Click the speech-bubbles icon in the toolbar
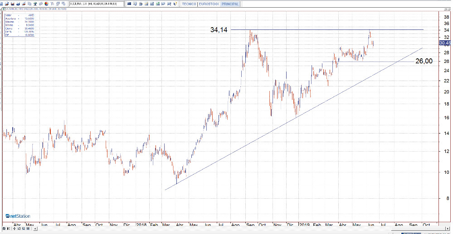The height and width of the screenshot is (234, 453). pyautogui.click(x=58, y=4)
